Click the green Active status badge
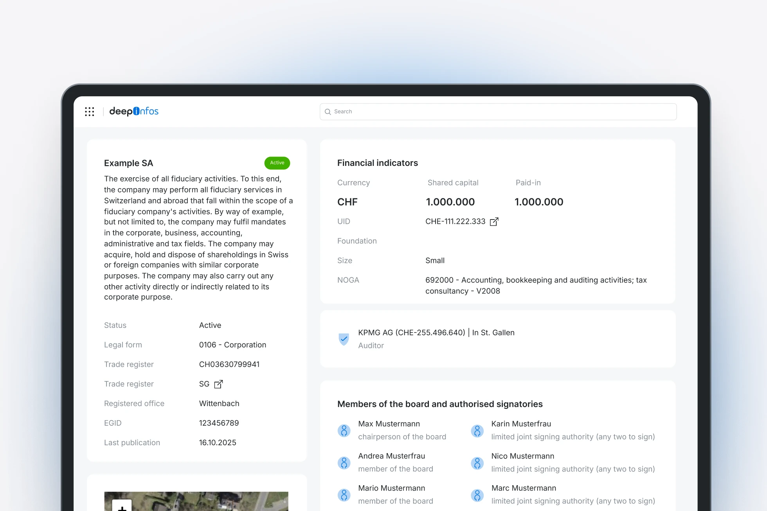767x511 pixels. [277, 163]
